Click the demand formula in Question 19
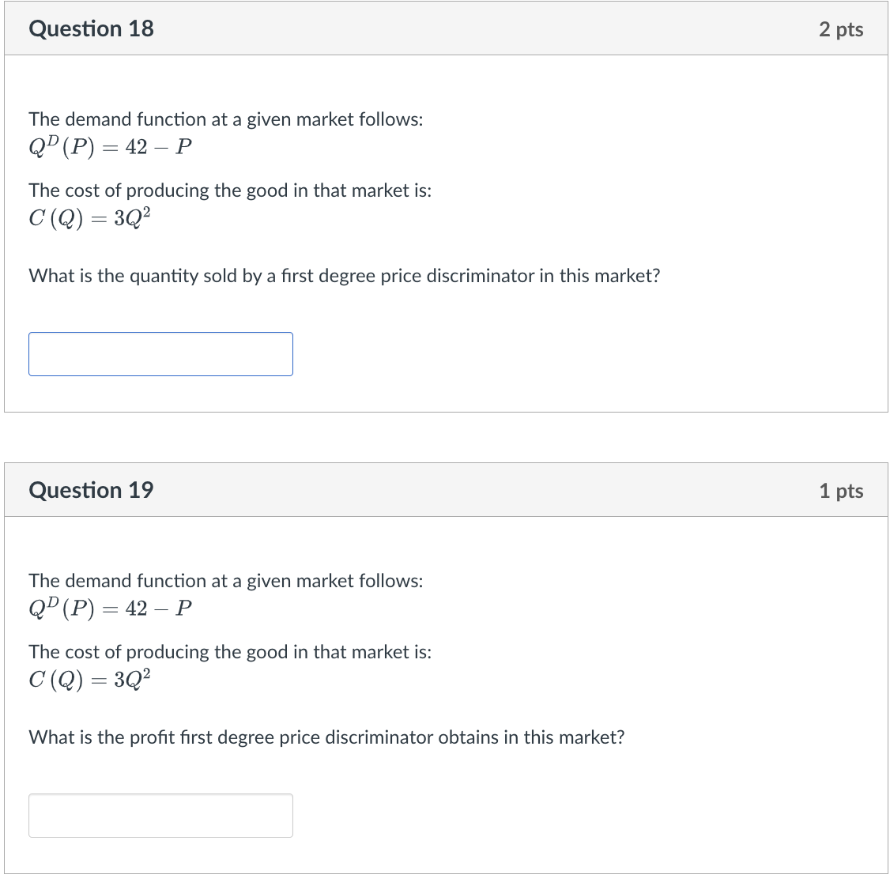This screenshot has height=882, width=890. click(x=110, y=609)
